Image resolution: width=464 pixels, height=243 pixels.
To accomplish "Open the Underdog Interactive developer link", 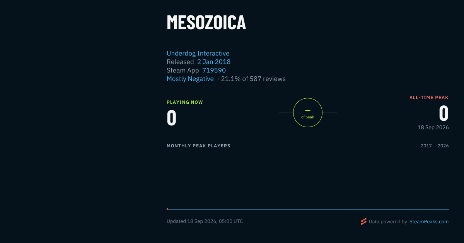I will tap(198, 53).
